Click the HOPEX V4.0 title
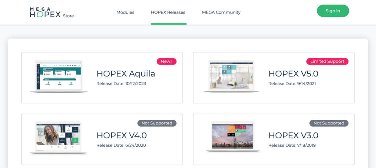Screen dimensions: 376x168 [122, 135]
